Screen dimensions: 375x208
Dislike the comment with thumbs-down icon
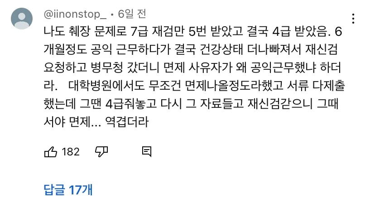click(101, 152)
